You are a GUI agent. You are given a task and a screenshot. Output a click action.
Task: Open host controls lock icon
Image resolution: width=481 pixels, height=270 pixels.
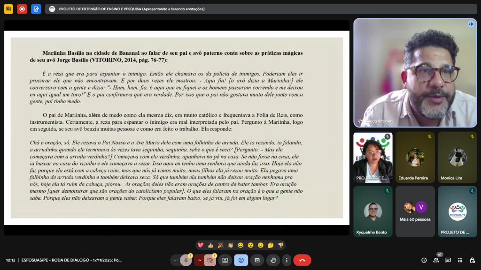(472, 260)
